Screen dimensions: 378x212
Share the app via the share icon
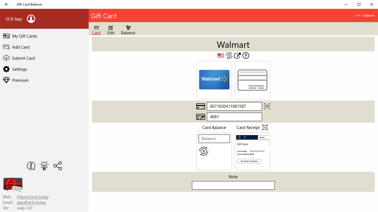pos(58,166)
